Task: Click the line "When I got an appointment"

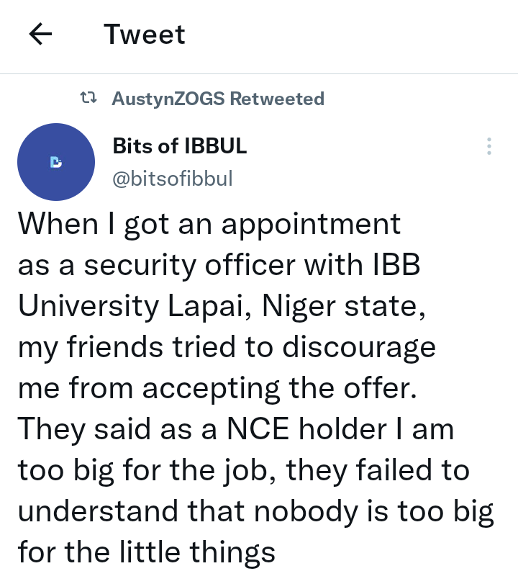Action: point(209,224)
